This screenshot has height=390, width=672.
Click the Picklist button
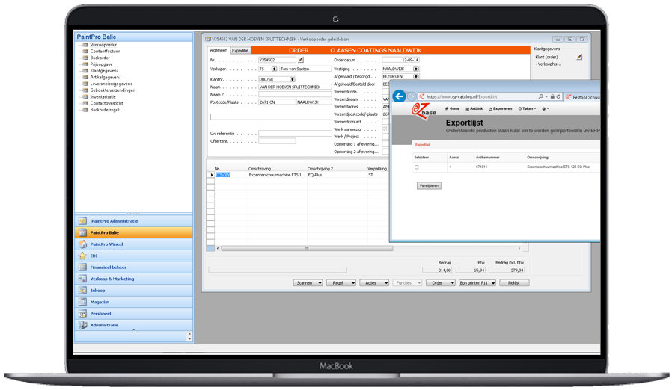[514, 283]
